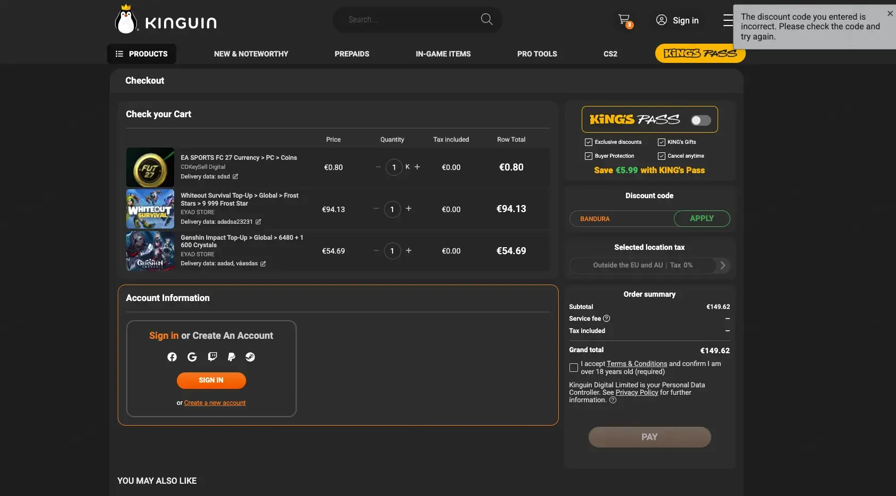Toggle the KING's Gifts checkbox
The width and height of the screenshot is (896, 496).
pyautogui.click(x=662, y=142)
